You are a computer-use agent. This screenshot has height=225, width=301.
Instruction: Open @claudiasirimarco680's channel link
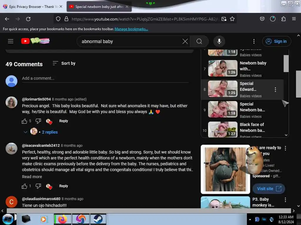(x=41, y=199)
